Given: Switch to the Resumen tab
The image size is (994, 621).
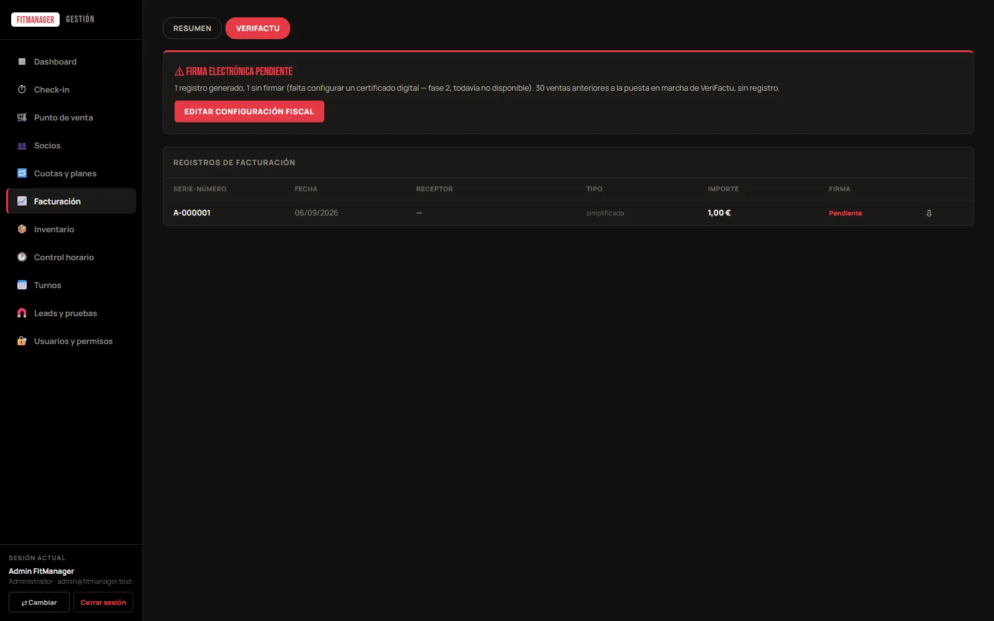Looking at the screenshot, I should 192,29.
